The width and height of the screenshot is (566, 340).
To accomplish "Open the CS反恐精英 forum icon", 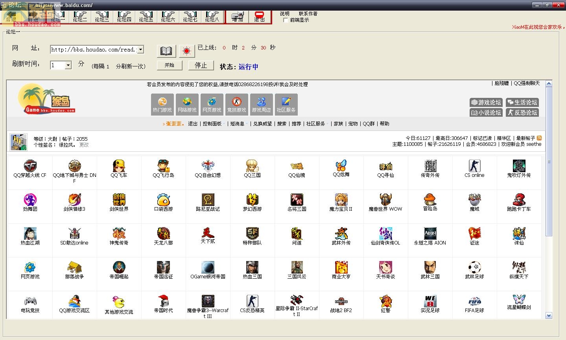I will point(252,301).
